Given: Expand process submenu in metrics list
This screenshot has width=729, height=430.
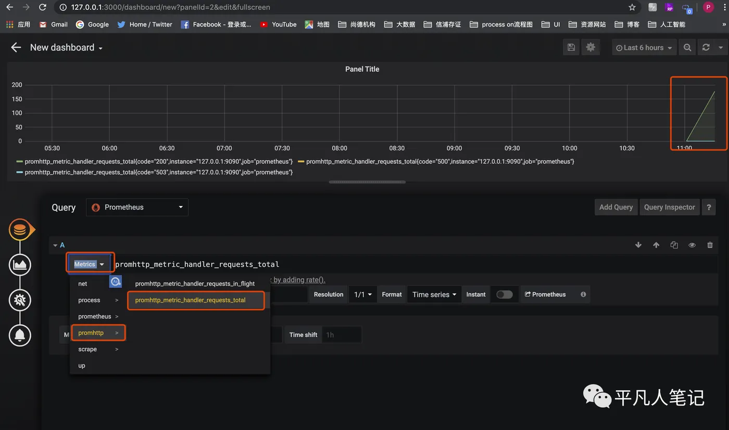Looking at the screenshot, I should pyautogui.click(x=98, y=300).
